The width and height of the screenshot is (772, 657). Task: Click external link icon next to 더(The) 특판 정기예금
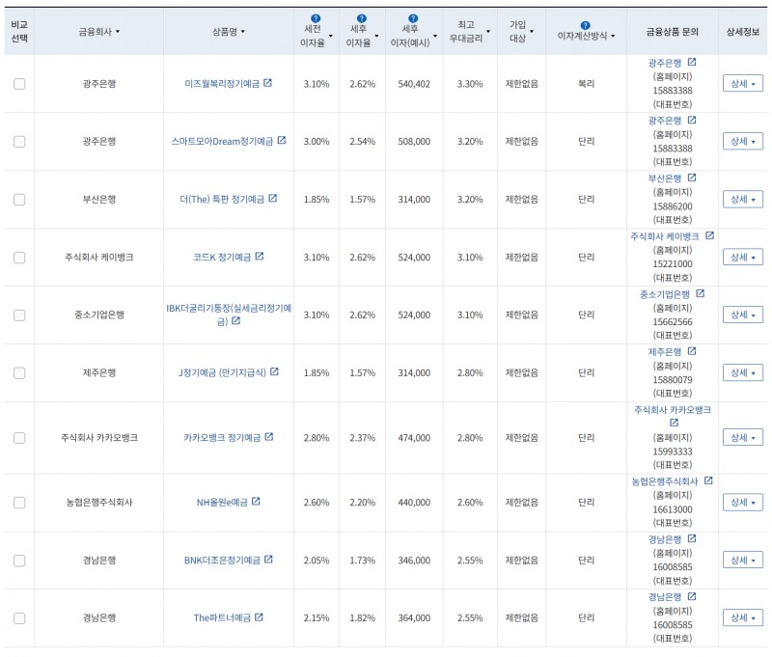273,199
